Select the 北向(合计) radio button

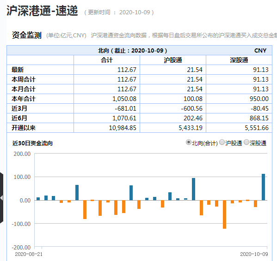(189, 142)
